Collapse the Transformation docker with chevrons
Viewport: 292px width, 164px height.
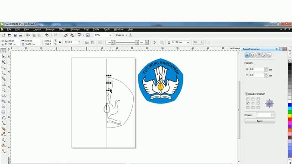[277, 49]
